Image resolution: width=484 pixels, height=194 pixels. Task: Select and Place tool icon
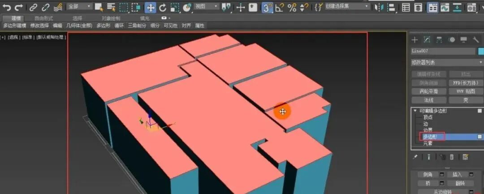pyautogui.click(x=187, y=8)
